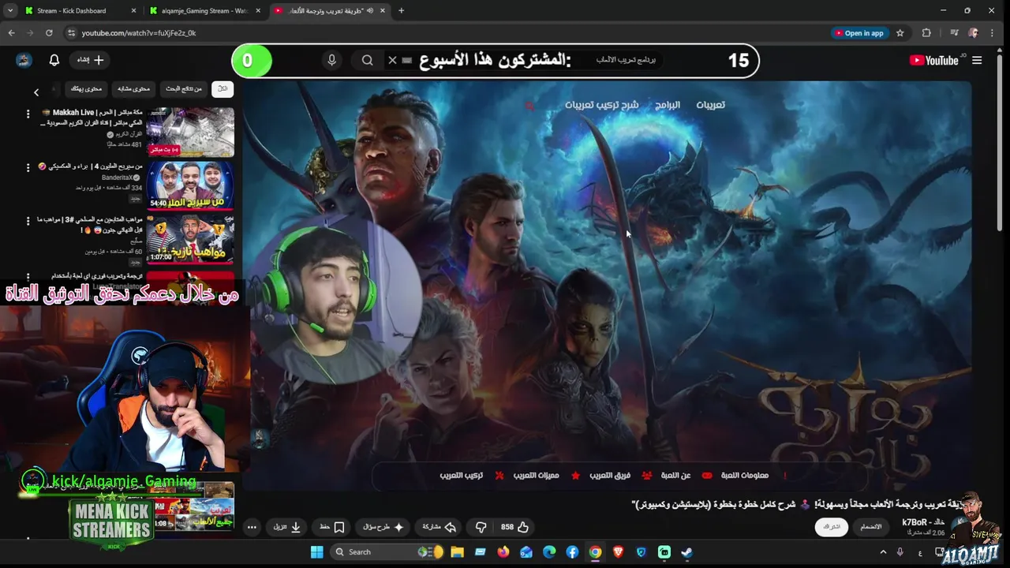Bookmark this page with the star icon
This screenshot has width=1010, height=568.
[900, 33]
